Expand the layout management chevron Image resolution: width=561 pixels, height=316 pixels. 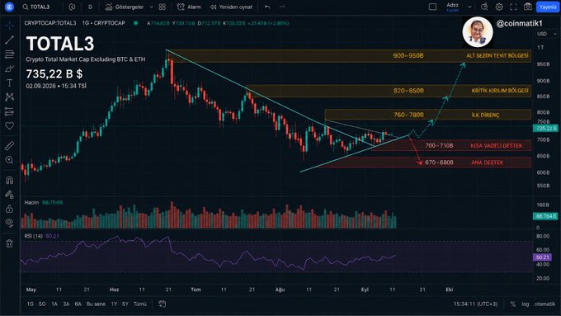click(x=469, y=7)
